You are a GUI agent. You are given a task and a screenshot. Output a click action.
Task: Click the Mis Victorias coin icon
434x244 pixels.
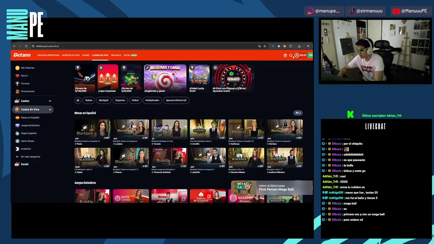(x=17, y=68)
